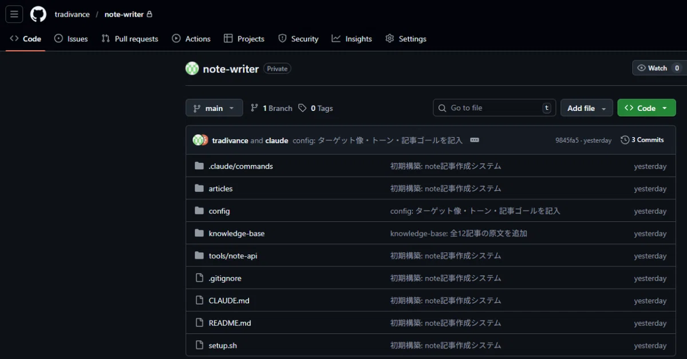Viewport: 687px width, 359px height.
Task: Open the Watch notifications button
Action: 660,68
